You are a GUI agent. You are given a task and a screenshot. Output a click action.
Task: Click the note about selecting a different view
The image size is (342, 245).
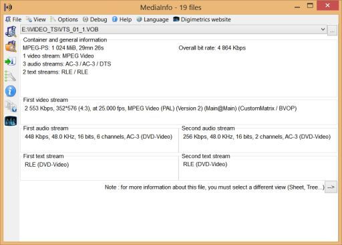[x=214, y=187]
